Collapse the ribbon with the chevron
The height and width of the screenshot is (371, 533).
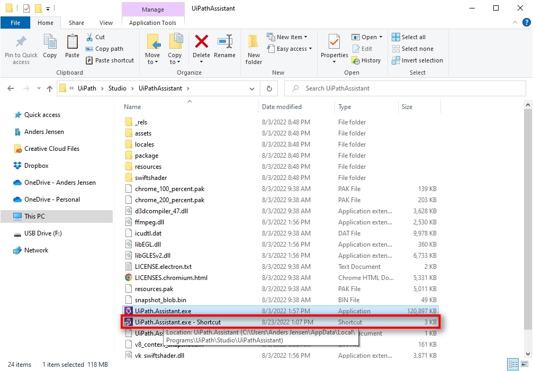(x=514, y=22)
